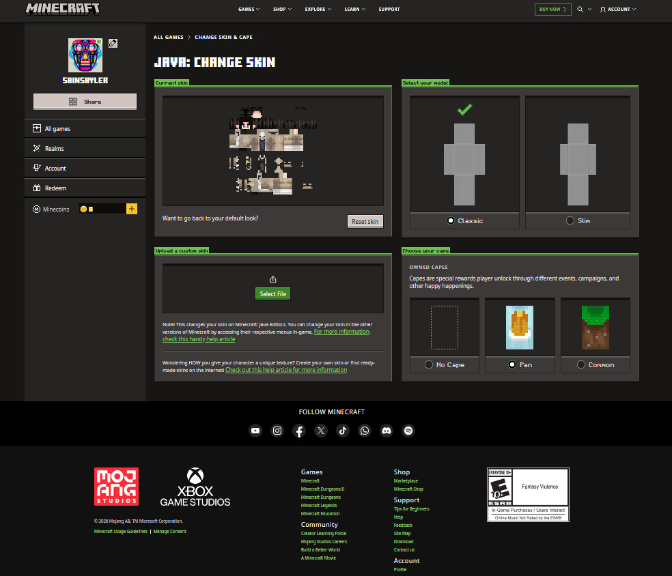The height and width of the screenshot is (576, 672).
Task: Open Site Map footer link
Action: pyautogui.click(x=402, y=533)
